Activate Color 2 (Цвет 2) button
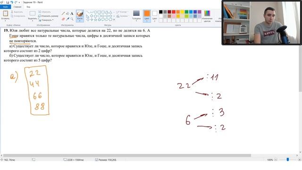Screen dimensions: 302x170 tap(155, 16)
